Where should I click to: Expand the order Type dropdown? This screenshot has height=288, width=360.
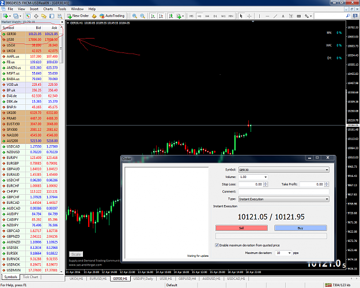(x=327, y=199)
